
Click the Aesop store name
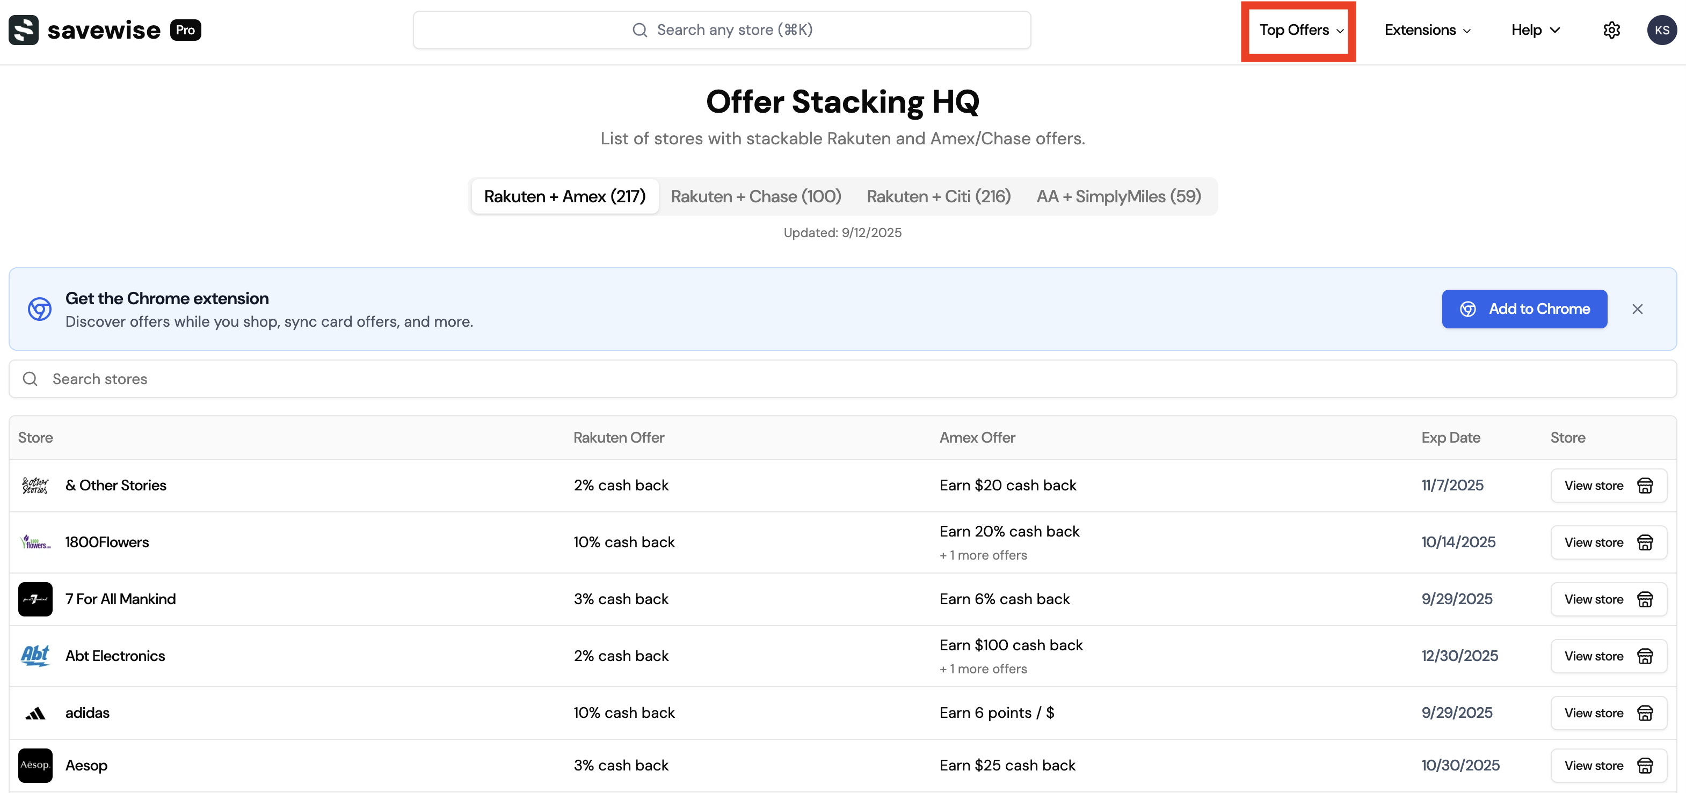point(86,765)
